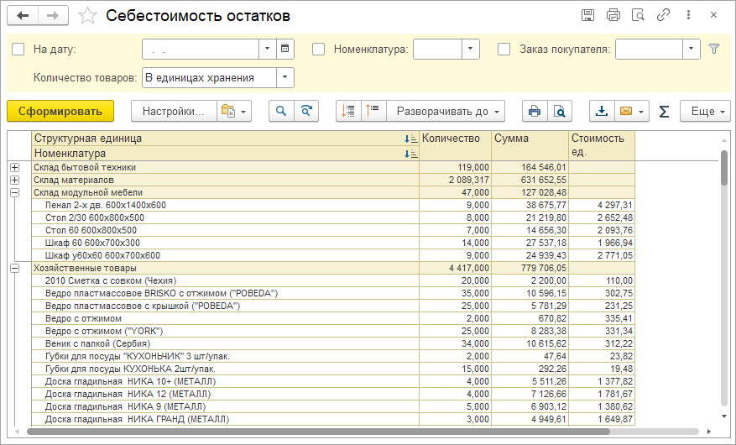This screenshot has height=445, width=736.
Task: Open the 'Еще' menu
Action: coord(703,111)
